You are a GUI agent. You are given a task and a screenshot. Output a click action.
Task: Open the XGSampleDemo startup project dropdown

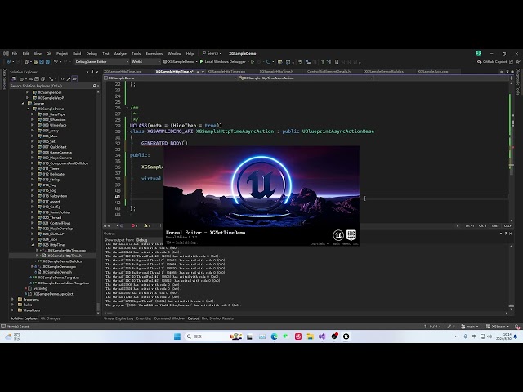pos(181,62)
